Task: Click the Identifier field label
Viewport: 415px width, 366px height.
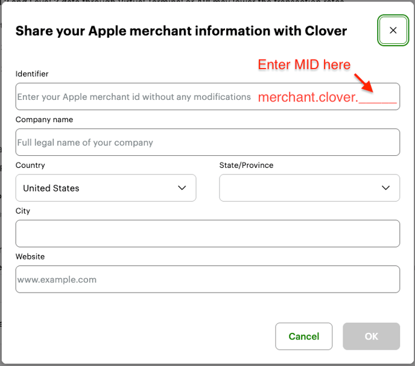Action: click(x=32, y=74)
